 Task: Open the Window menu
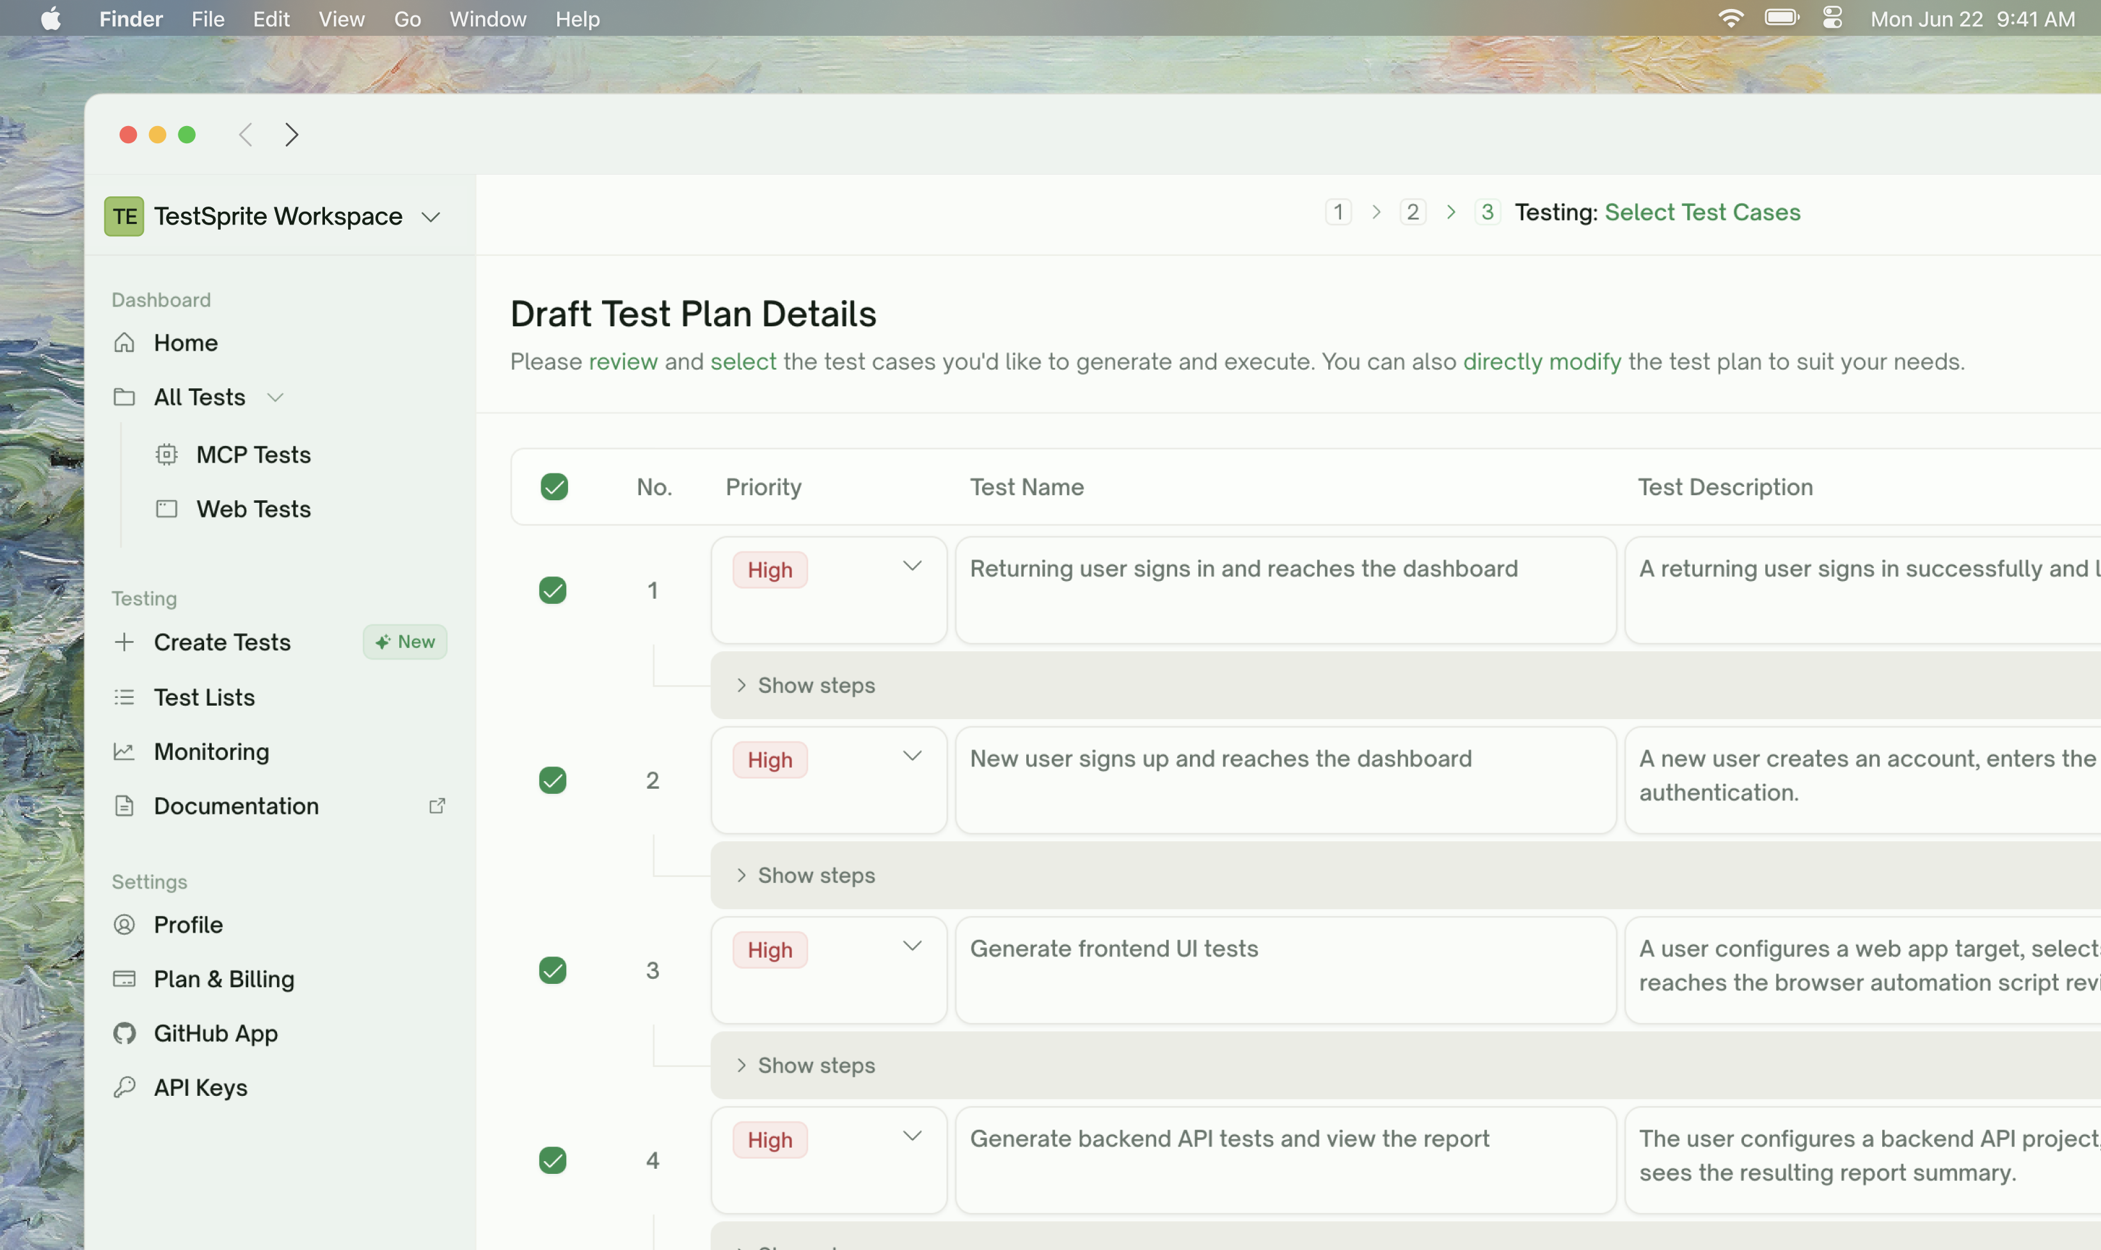[488, 19]
